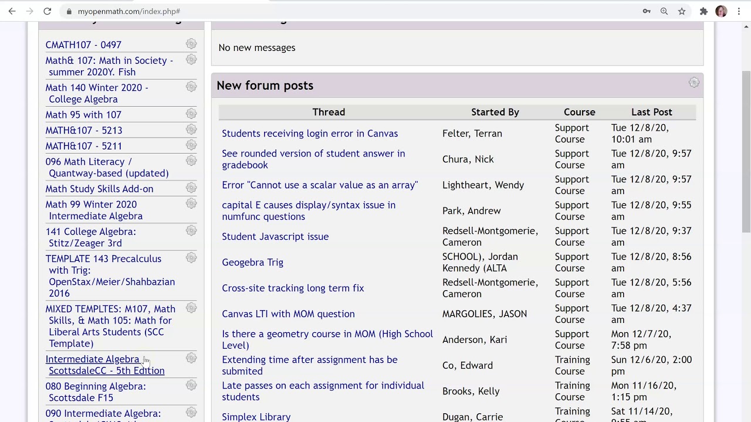Open gear options for Math Study Skills Add-on
Image resolution: width=751 pixels, height=422 pixels.
pos(191,188)
